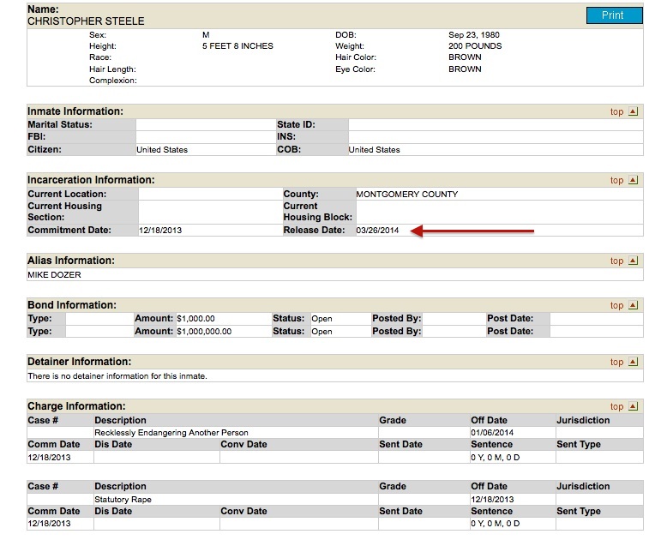The width and height of the screenshot is (655, 540).
Task: Select the no detainer information message
Action: (x=117, y=376)
